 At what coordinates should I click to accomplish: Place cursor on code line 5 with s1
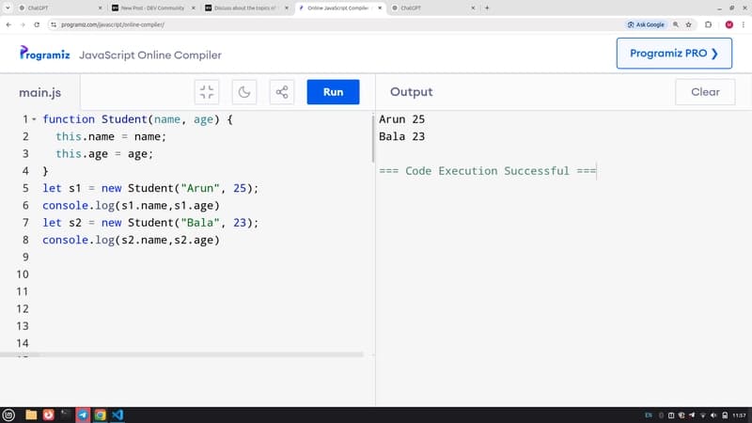point(150,188)
